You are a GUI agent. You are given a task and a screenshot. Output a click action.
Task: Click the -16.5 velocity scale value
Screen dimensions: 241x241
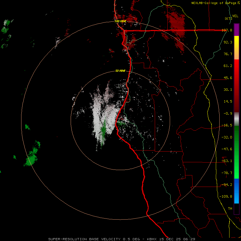227,125
